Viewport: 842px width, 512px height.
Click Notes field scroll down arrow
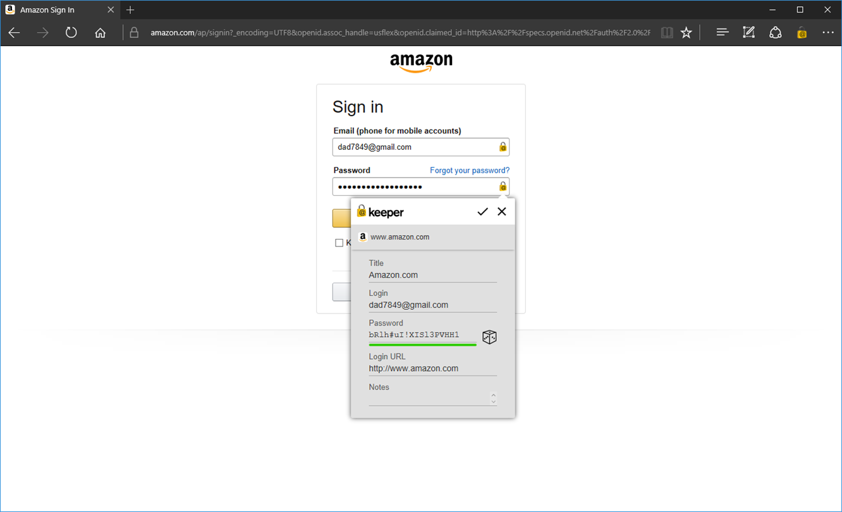[494, 402]
